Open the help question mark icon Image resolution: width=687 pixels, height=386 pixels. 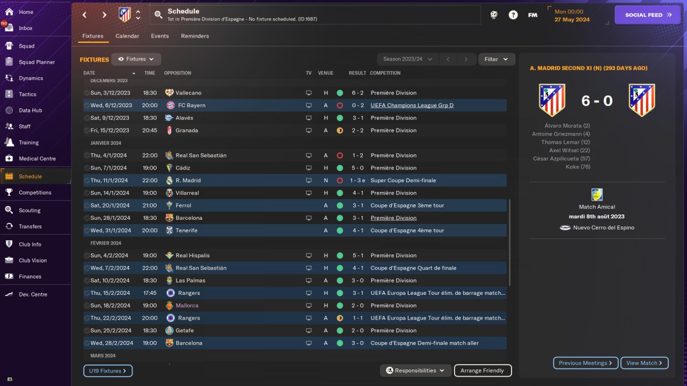click(x=513, y=15)
